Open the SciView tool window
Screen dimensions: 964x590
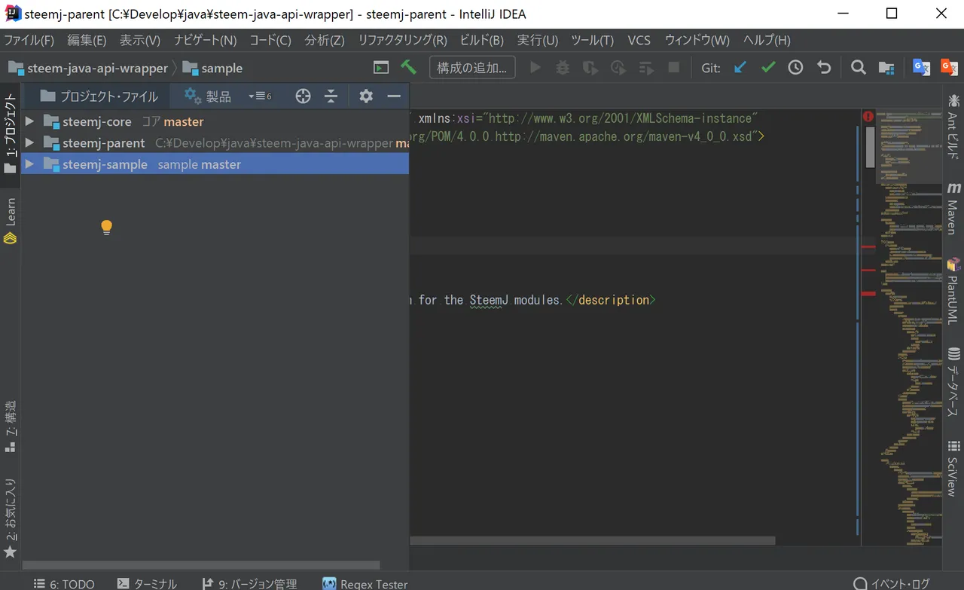[x=953, y=468]
